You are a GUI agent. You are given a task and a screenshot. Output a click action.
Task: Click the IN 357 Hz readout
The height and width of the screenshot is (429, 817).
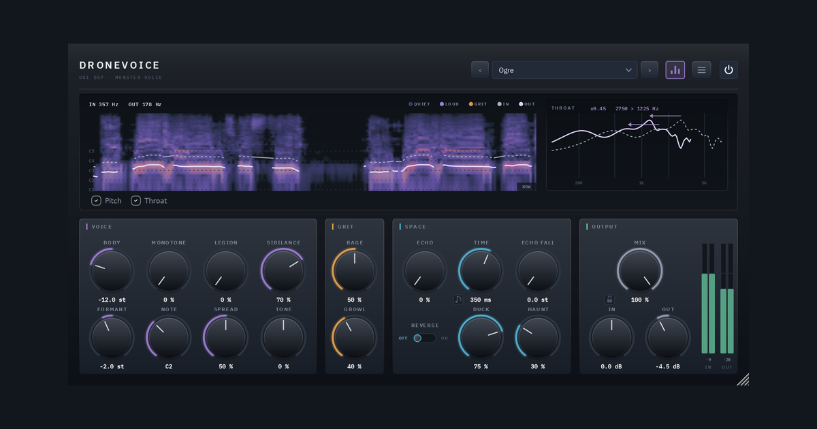(x=103, y=104)
